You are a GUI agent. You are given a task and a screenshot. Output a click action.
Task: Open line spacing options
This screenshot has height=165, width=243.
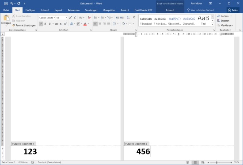(x=116, y=24)
